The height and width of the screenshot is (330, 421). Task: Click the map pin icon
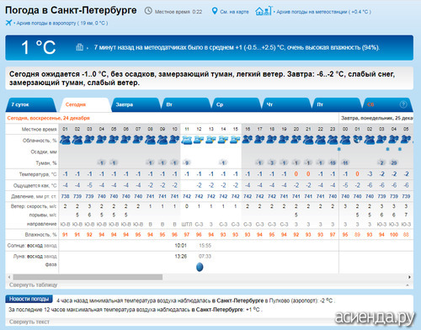(215, 11)
